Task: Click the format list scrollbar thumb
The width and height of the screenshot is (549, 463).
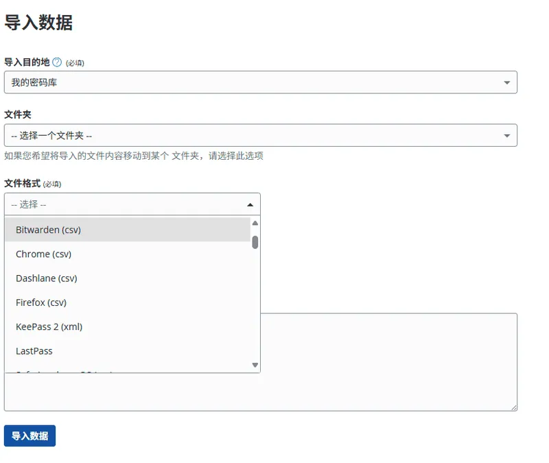Action: 255,242
